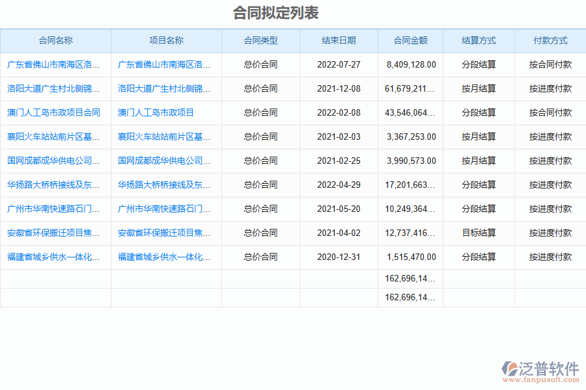This screenshot has width=586, height=390.
Task: Sort by the 合同名称 column header
Action: [x=55, y=40]
